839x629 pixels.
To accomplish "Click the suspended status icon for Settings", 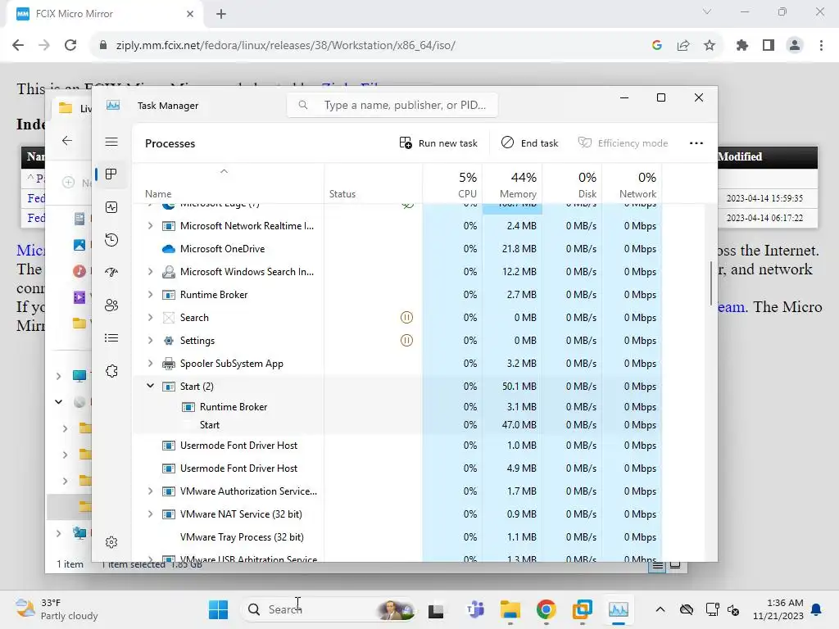I will click(406, 340).
